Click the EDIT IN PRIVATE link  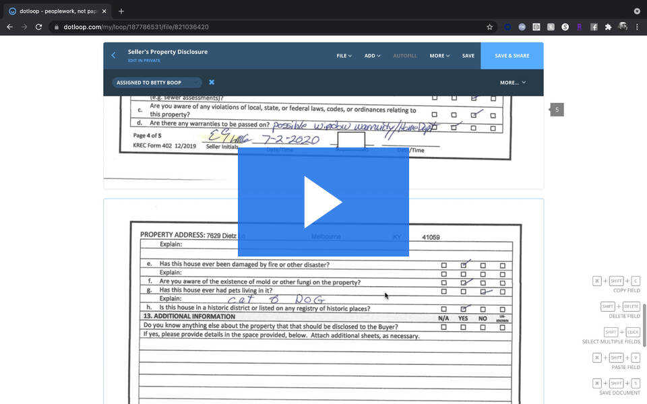pyautogui.click(x=144, y=61)
